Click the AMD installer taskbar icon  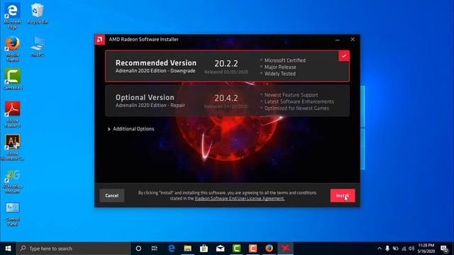(285, 249)
